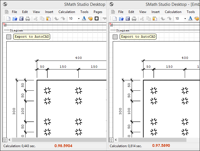Click Undo arrow in left window toolbar
The height and width of the screenshot is (151, 200).
(x=56, y=19)
